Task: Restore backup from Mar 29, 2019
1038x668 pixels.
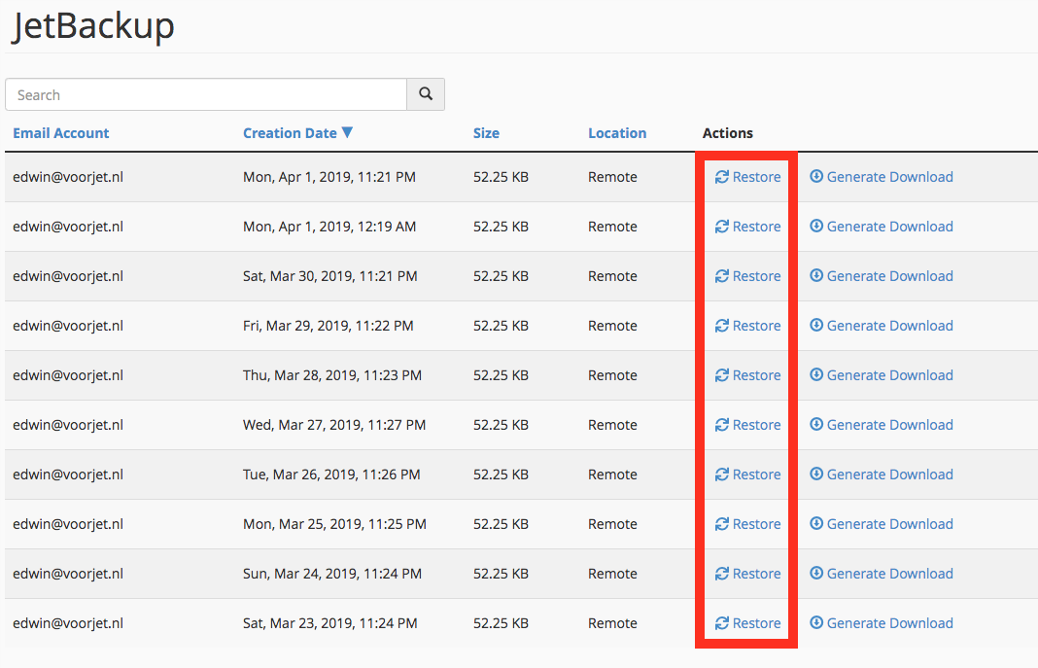Action: pos(748,326)
